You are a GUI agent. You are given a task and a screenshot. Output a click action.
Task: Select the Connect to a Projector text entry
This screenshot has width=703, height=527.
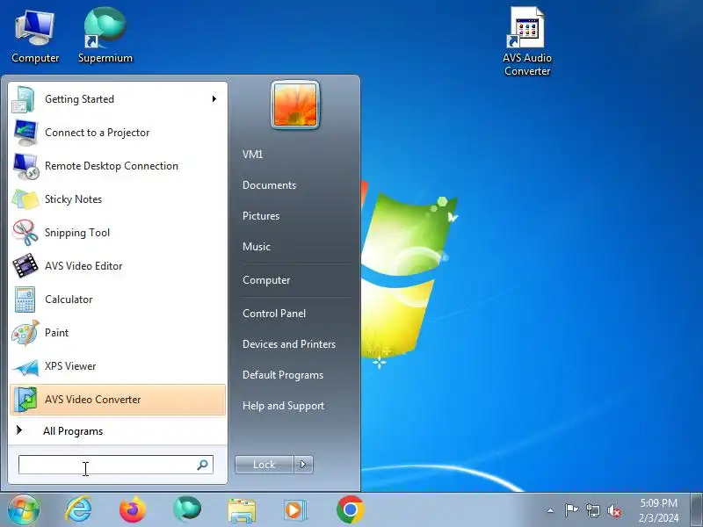[x=98, y=133]
